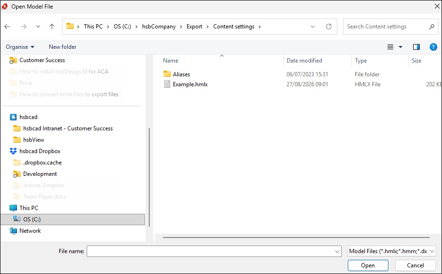Image resolution: width=442 pixels, height=274 pixels.
Task: Click the Open button
Action: [368, 265]
